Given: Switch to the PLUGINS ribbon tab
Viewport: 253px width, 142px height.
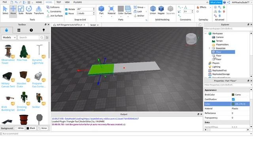Looking at the screenshot, I should click(x=77, y=2).
